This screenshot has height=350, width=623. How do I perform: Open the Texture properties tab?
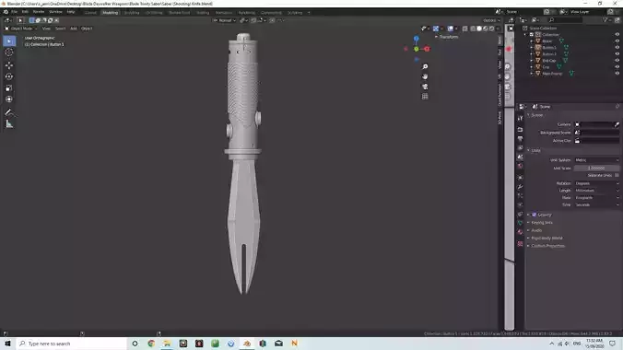point(520,243)
